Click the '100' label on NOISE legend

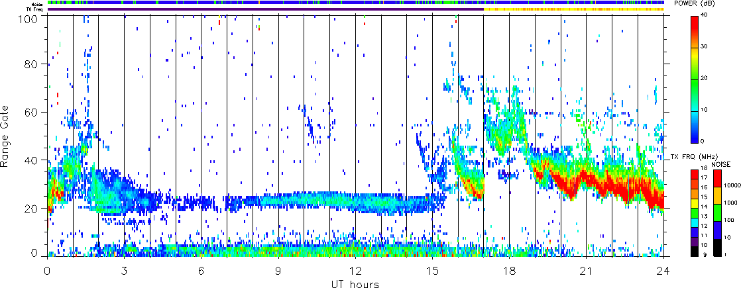pyautogui.click(x=728, y=220)
